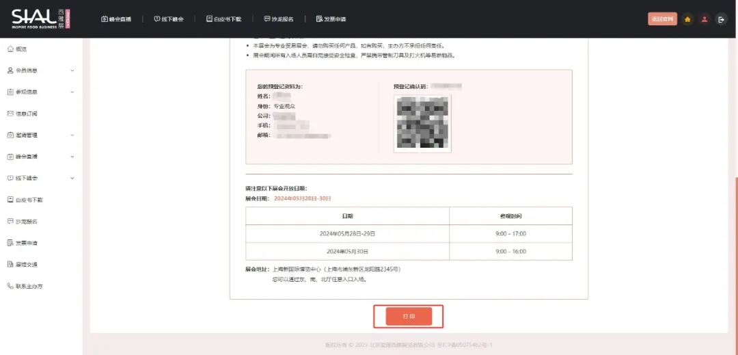
Task: Click the orange home icon in the header
Action: click(687, 19)
